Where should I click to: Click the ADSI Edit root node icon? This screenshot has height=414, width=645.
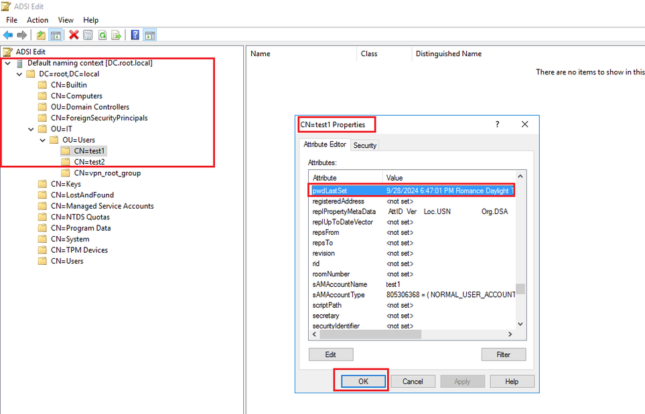click(7, 51)
